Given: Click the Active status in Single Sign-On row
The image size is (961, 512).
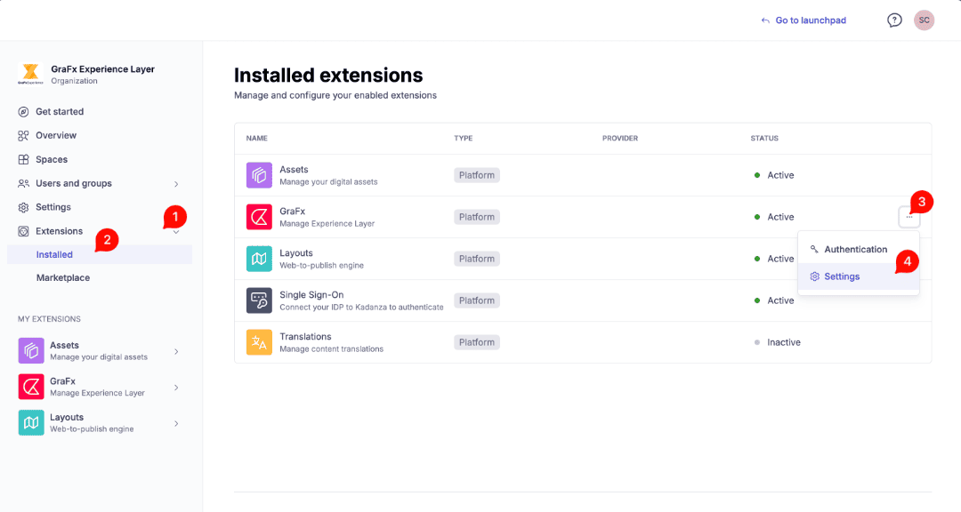Looking at the screenshot, I should pyautogui.click(x=774, y=300).
